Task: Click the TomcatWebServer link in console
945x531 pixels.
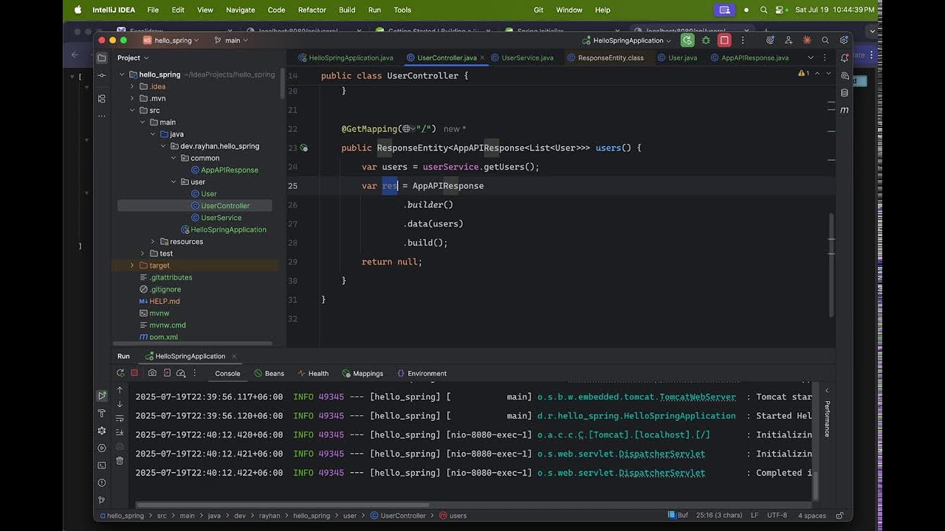Action: (698, 397)
